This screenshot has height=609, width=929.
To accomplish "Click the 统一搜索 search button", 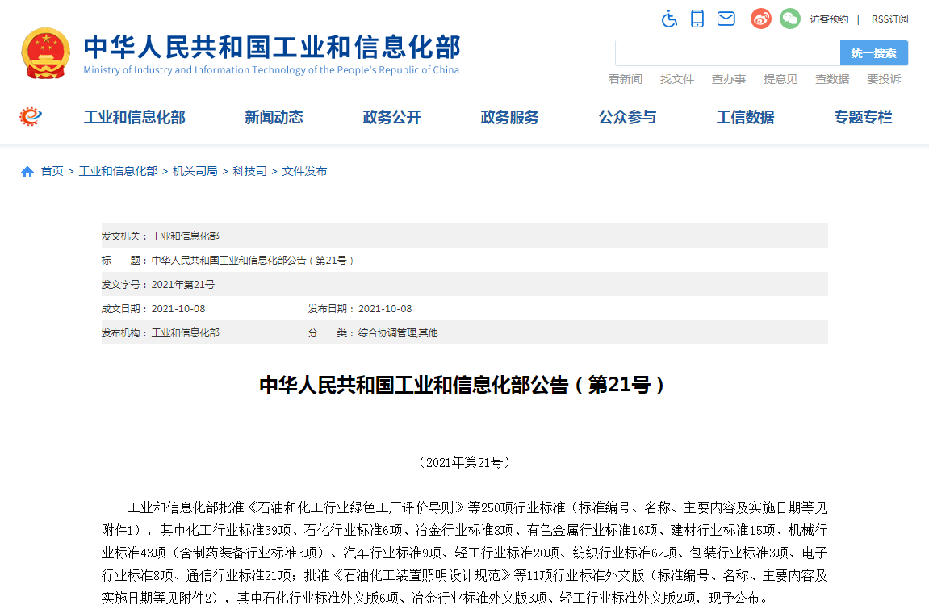I will tap(873, 52).
